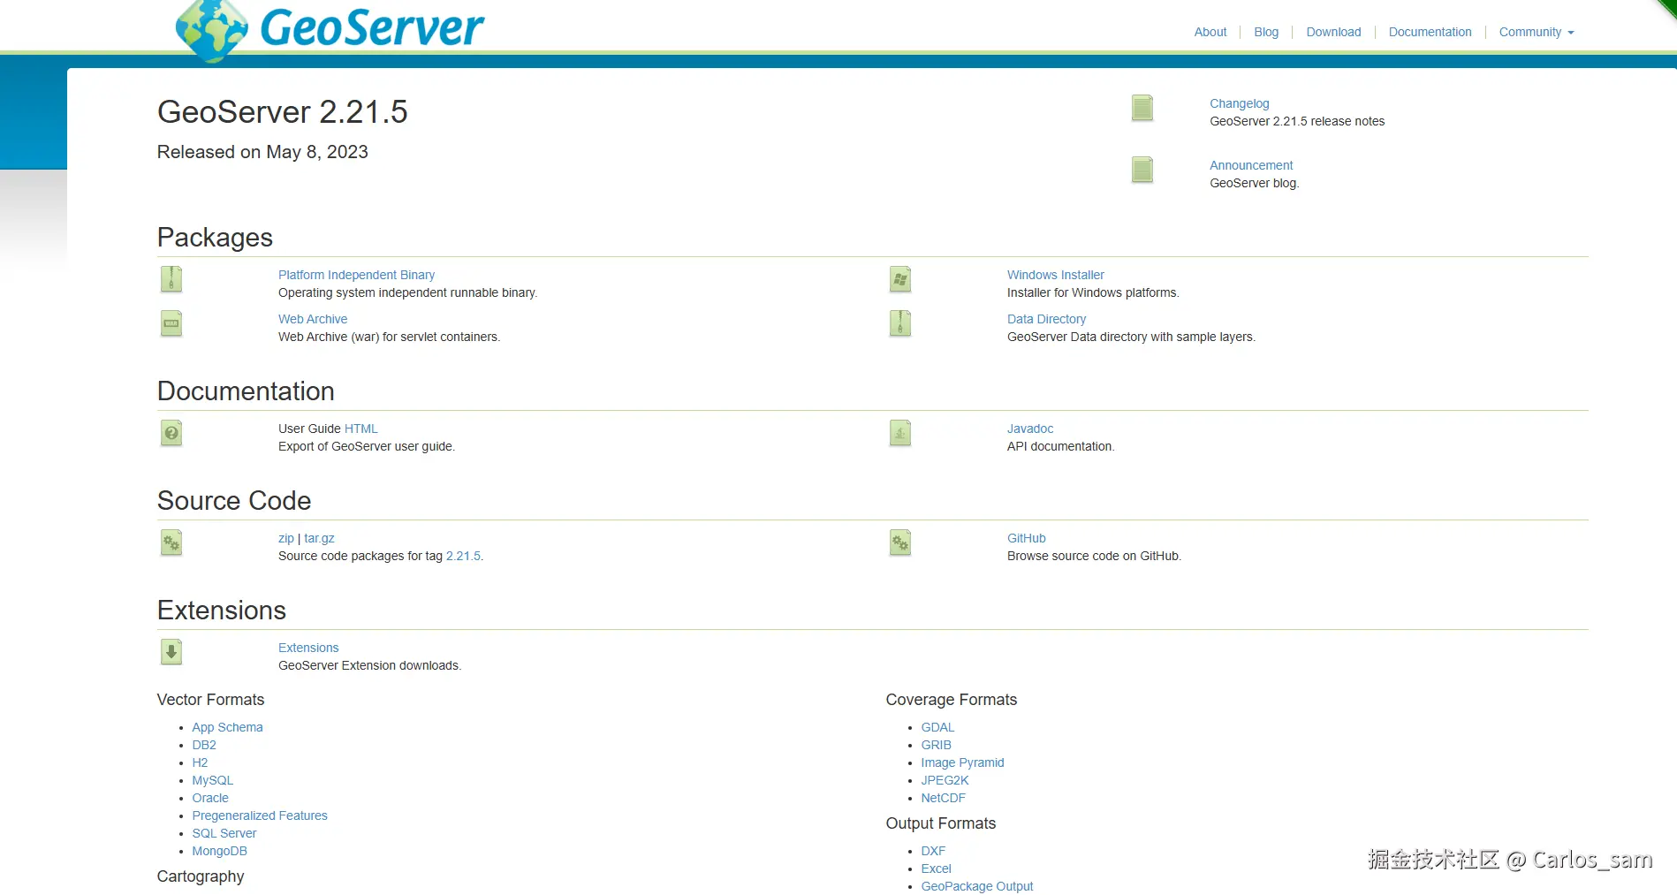Image resolution: width=1677 pixels, height=895 pixels.
Task: Click the Javadoc icon
Action: 900,433
